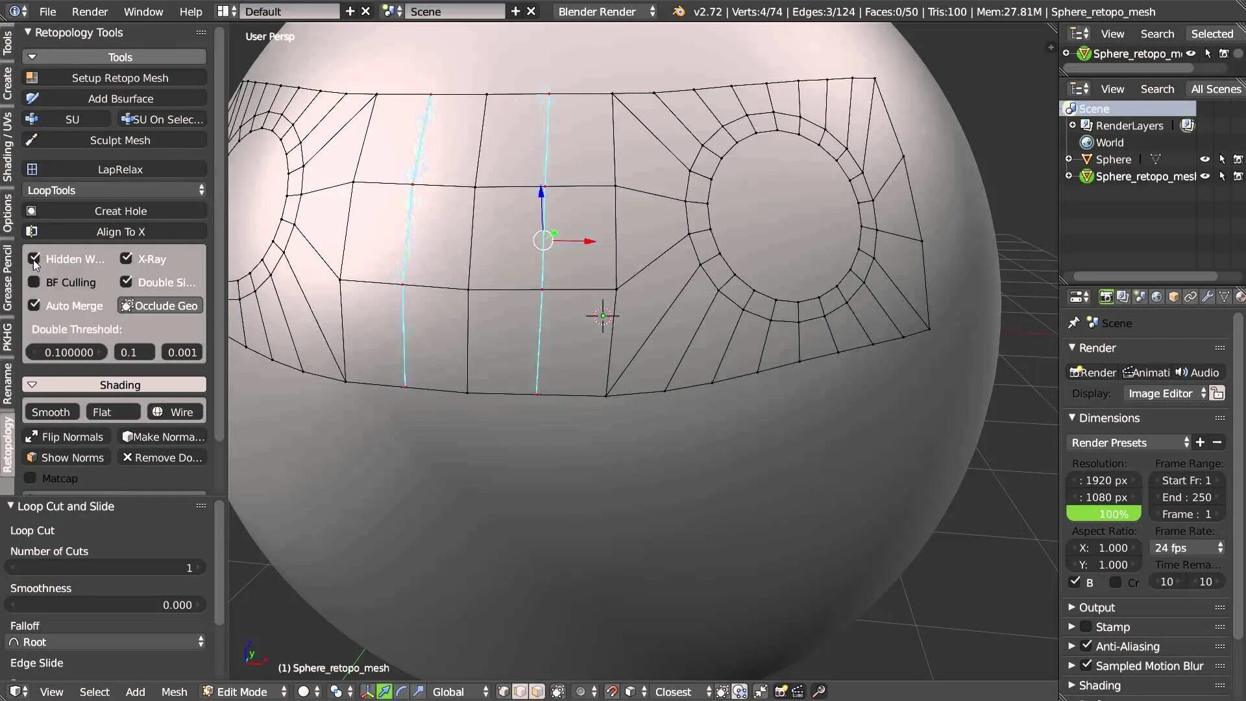Open the LoopTools dropdown

pos(115,190)
